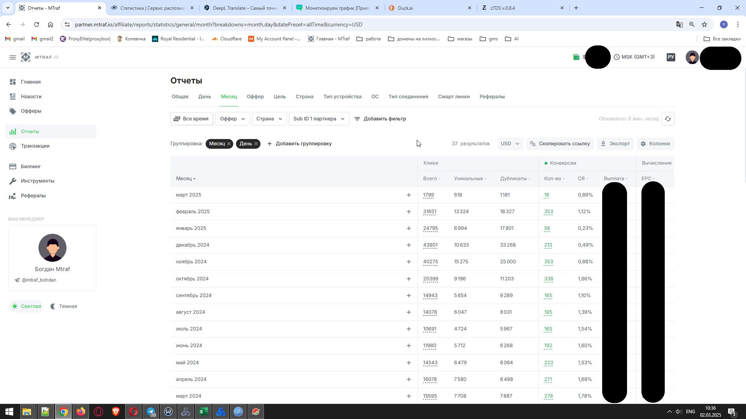Open Excel from the taskbar
Image resolution: width=746 pixels, height=419 pixels.
tap(203, 412)
